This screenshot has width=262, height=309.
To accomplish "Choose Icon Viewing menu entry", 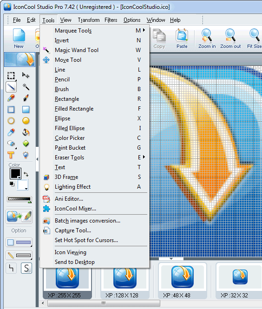I will (x=95, y=252).
